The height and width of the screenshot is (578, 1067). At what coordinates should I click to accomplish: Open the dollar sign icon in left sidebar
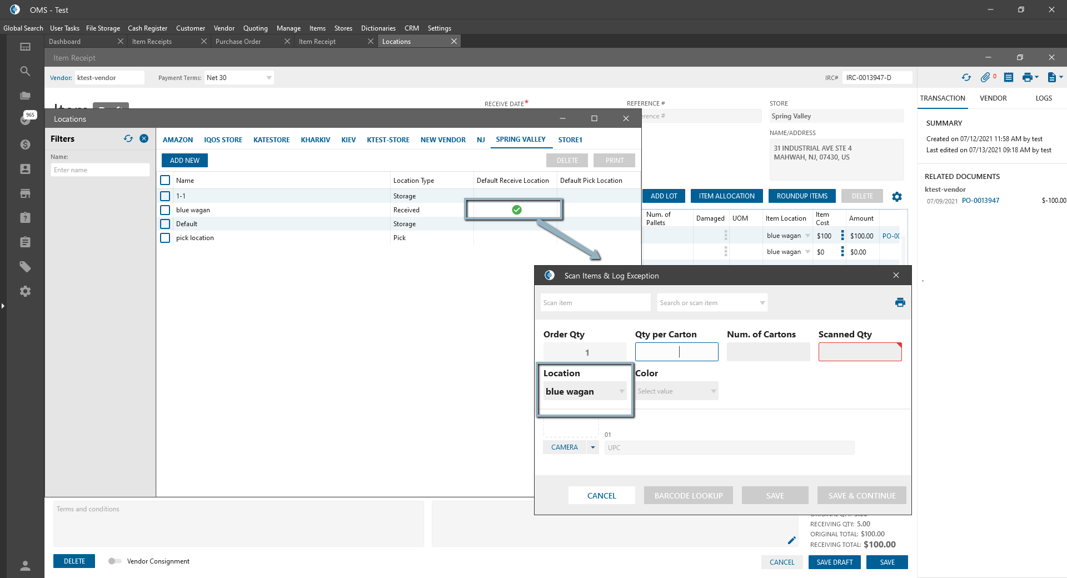[25, 144]
